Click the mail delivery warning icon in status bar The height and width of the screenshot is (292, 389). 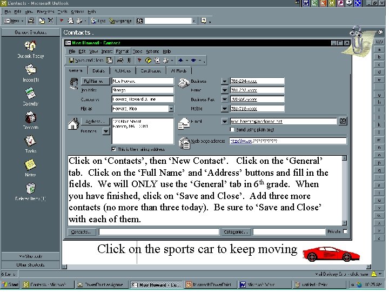[x=374, y=274]
